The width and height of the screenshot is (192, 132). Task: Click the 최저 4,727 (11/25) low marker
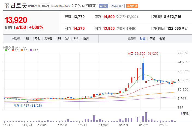click(28, 106)
